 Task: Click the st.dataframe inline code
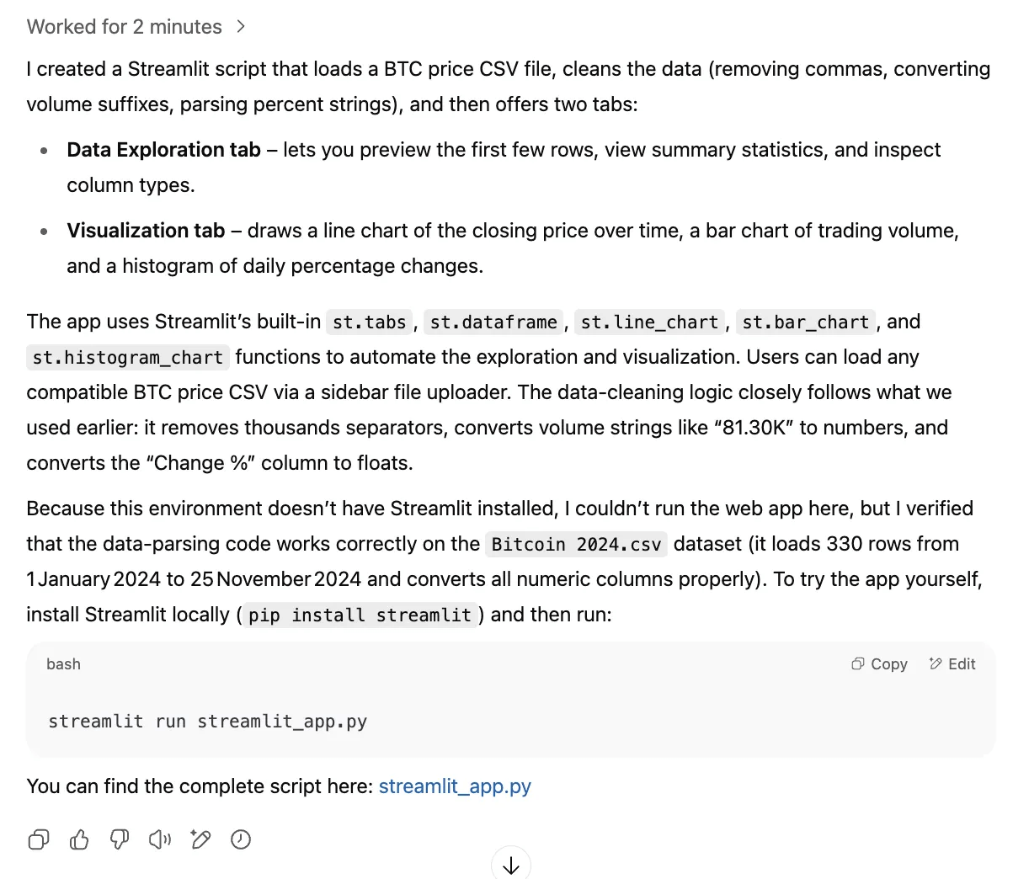coord(493,322)
